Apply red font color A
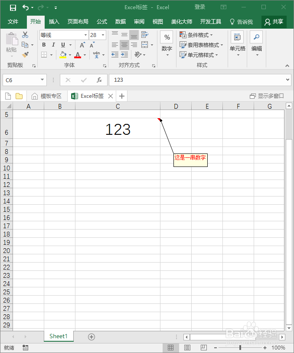This screenshot has height=353, width=294. click(x=78, y=55)
